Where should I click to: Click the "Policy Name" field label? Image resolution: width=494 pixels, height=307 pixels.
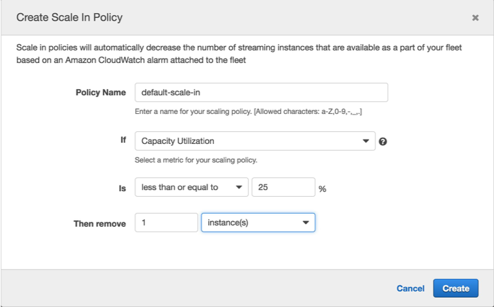100,92
